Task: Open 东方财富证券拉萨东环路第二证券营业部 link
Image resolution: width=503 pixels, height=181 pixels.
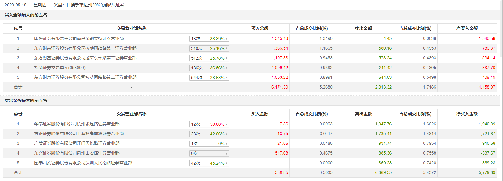Action: pos(85,58)
